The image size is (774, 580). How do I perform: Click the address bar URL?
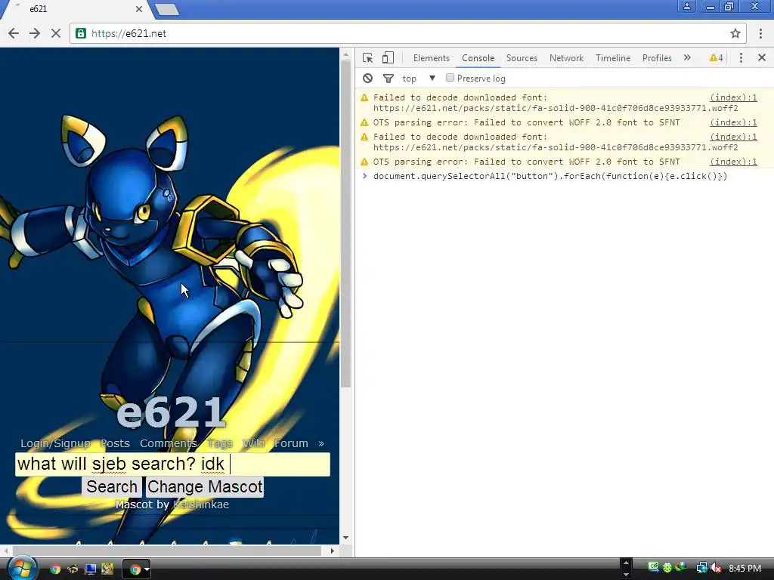[x=128, y=33]
